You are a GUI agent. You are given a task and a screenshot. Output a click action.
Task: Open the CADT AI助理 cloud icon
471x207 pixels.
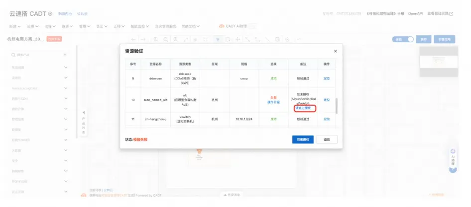click(x=222, y=26)
